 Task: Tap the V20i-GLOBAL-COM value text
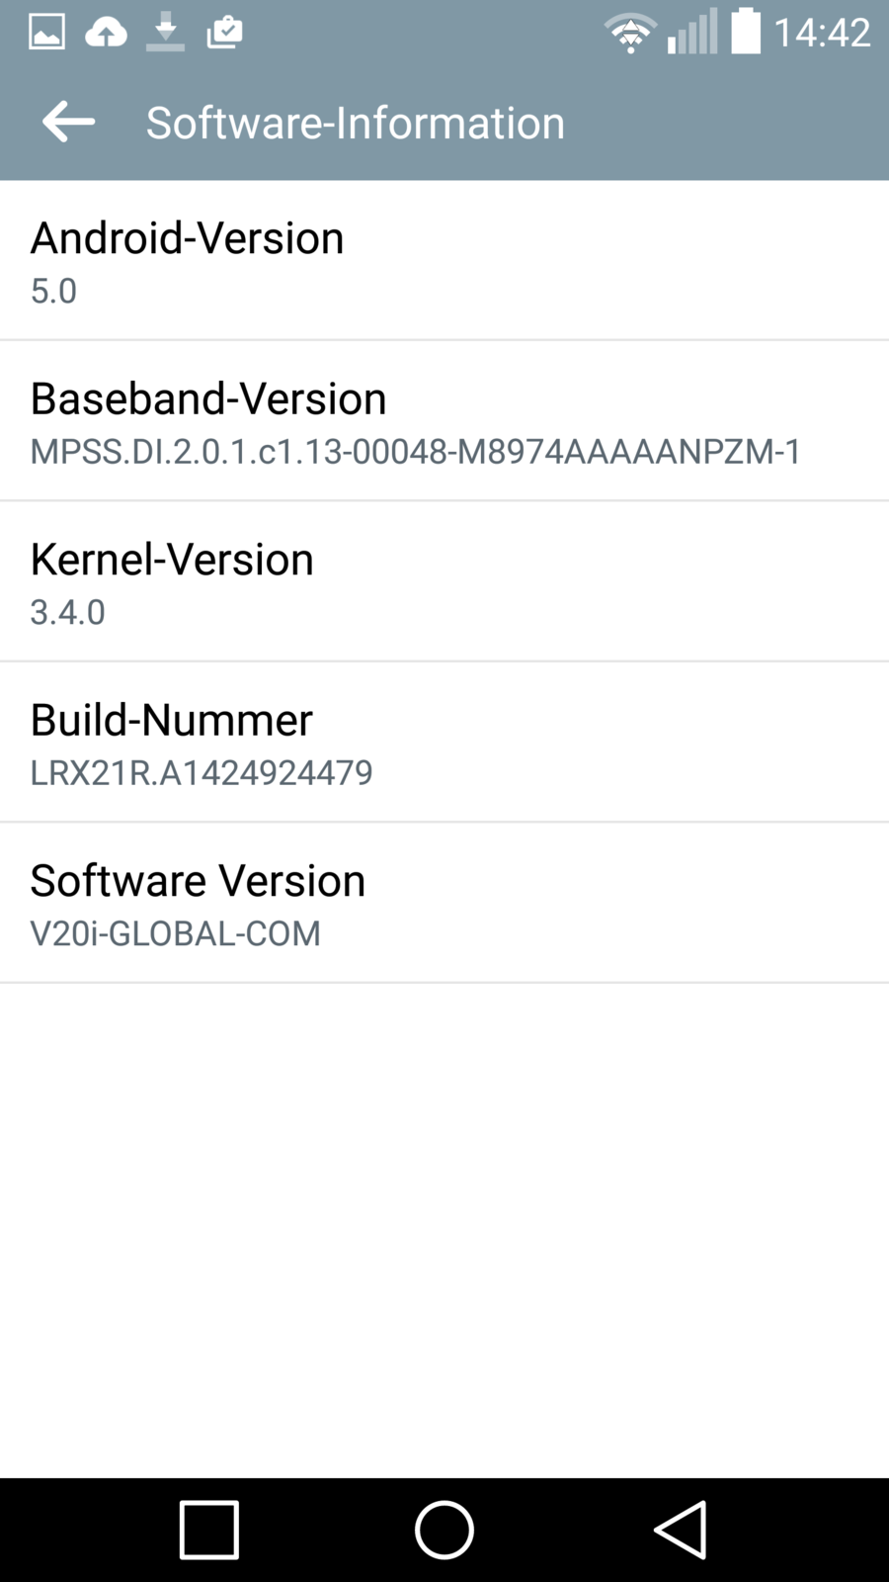pyautogui.click(x=176, y=933)
